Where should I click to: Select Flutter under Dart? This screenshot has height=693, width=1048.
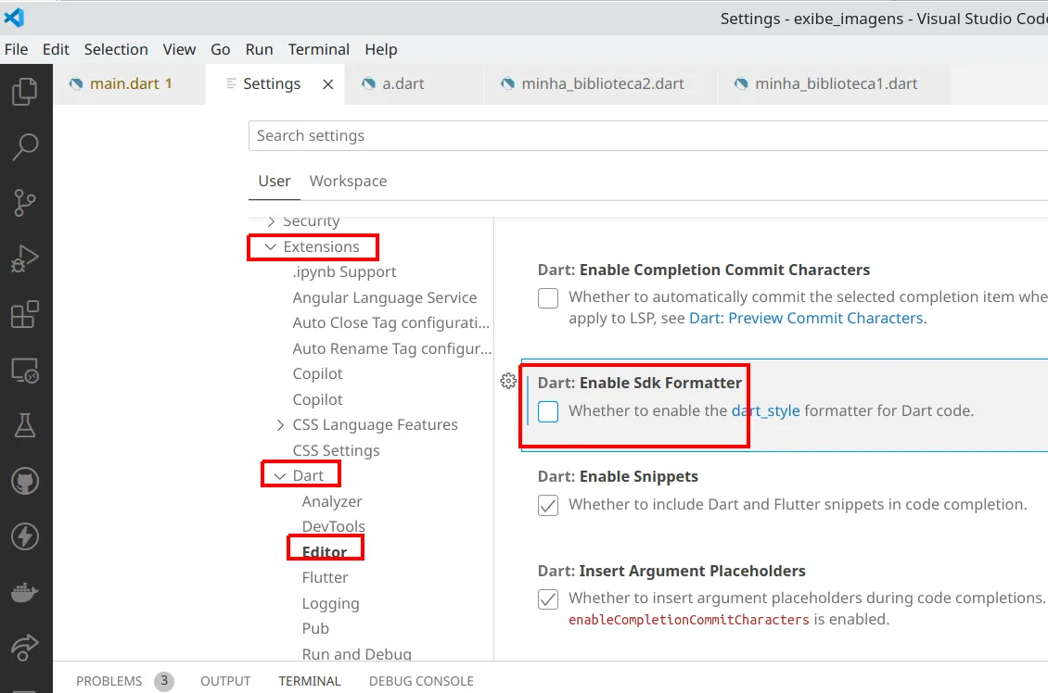click(x=325, y=577)
